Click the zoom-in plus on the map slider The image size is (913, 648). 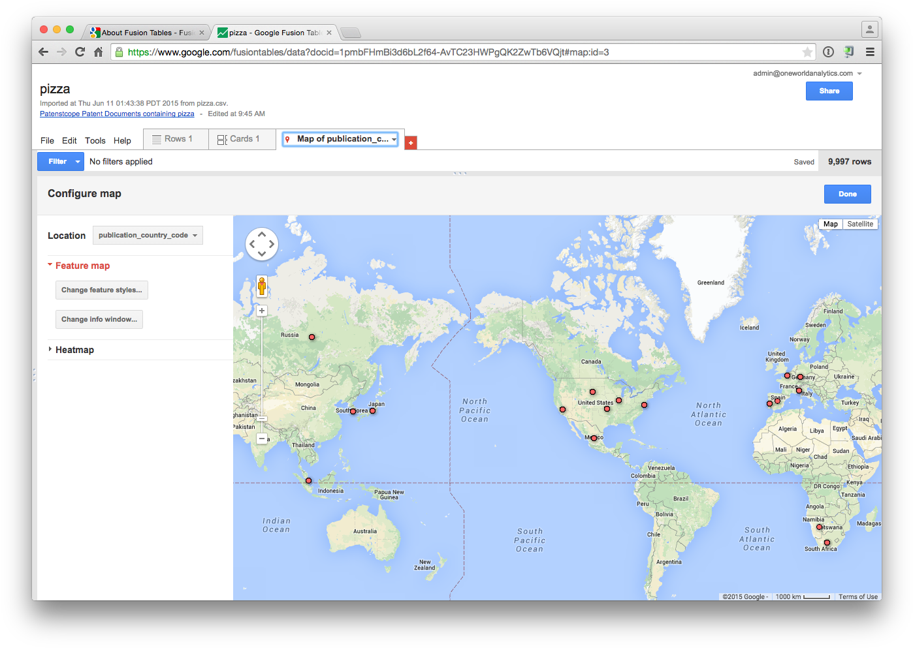[261, 310]
